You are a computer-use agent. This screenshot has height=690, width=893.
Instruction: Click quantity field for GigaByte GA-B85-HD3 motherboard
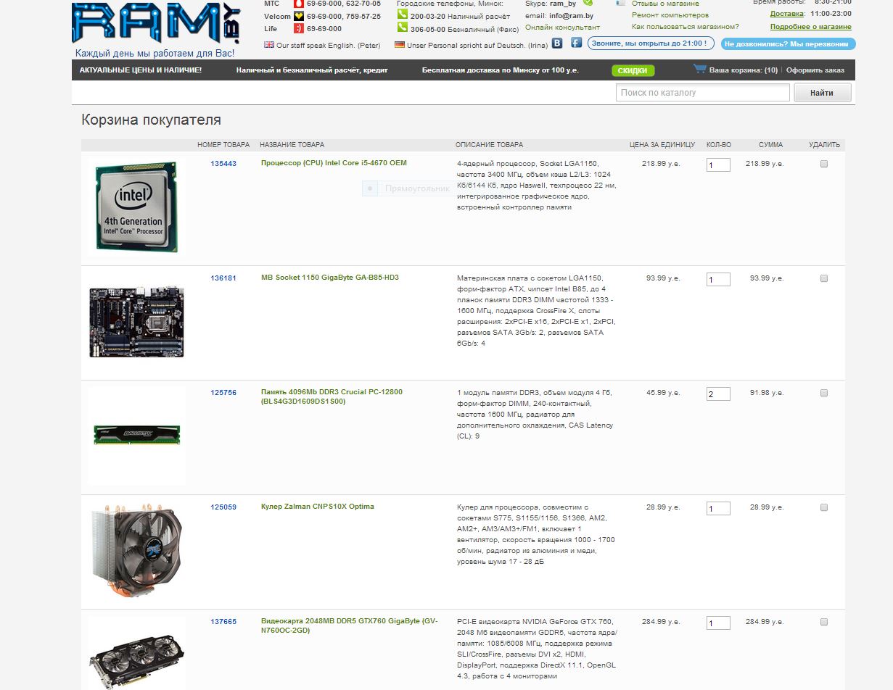click(718, 280)
